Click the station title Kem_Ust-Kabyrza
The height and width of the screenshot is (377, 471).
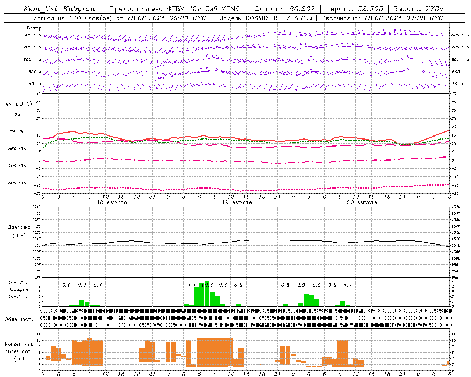click(59, 9)
